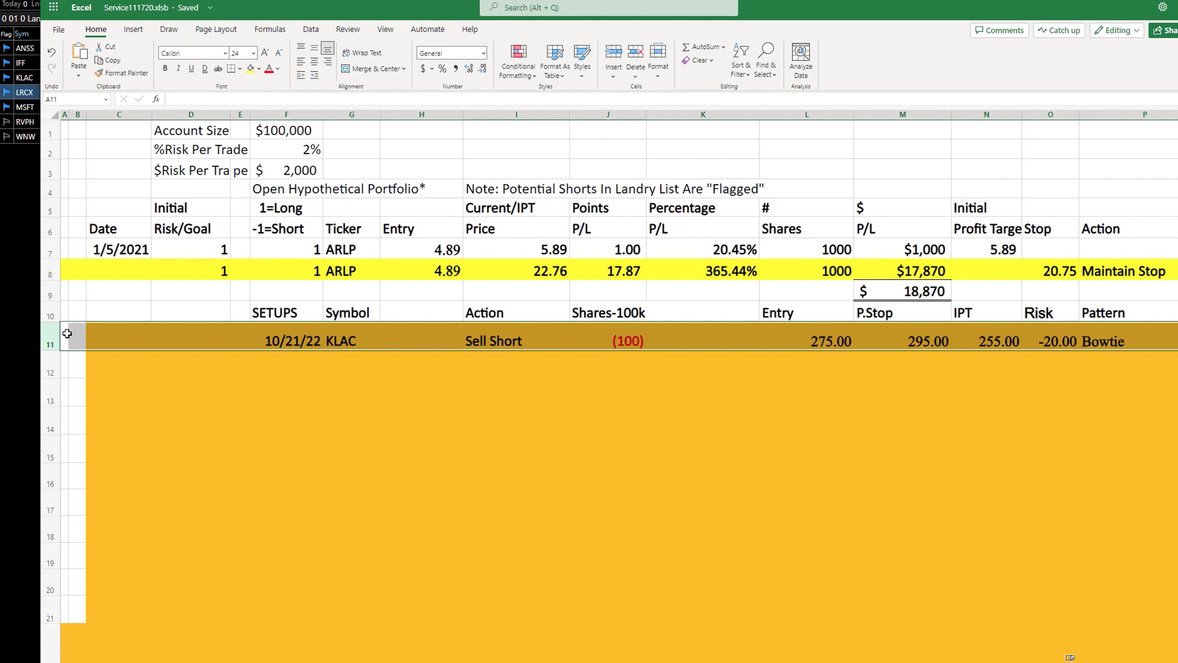
Task: Toggle underline formatting
Action: click(x=191, y=69)
